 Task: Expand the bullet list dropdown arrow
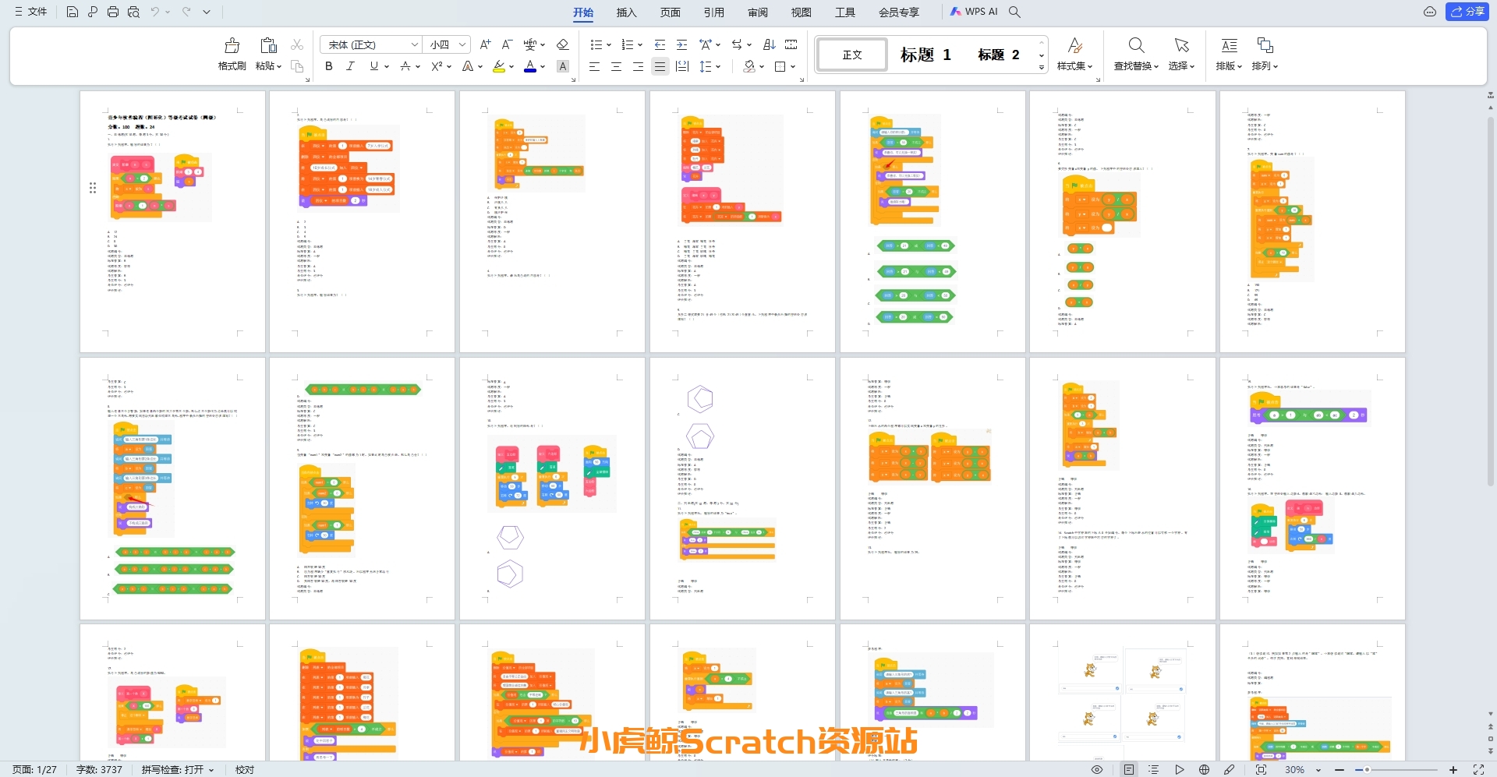pyautogui.click(x=609, y=45)
